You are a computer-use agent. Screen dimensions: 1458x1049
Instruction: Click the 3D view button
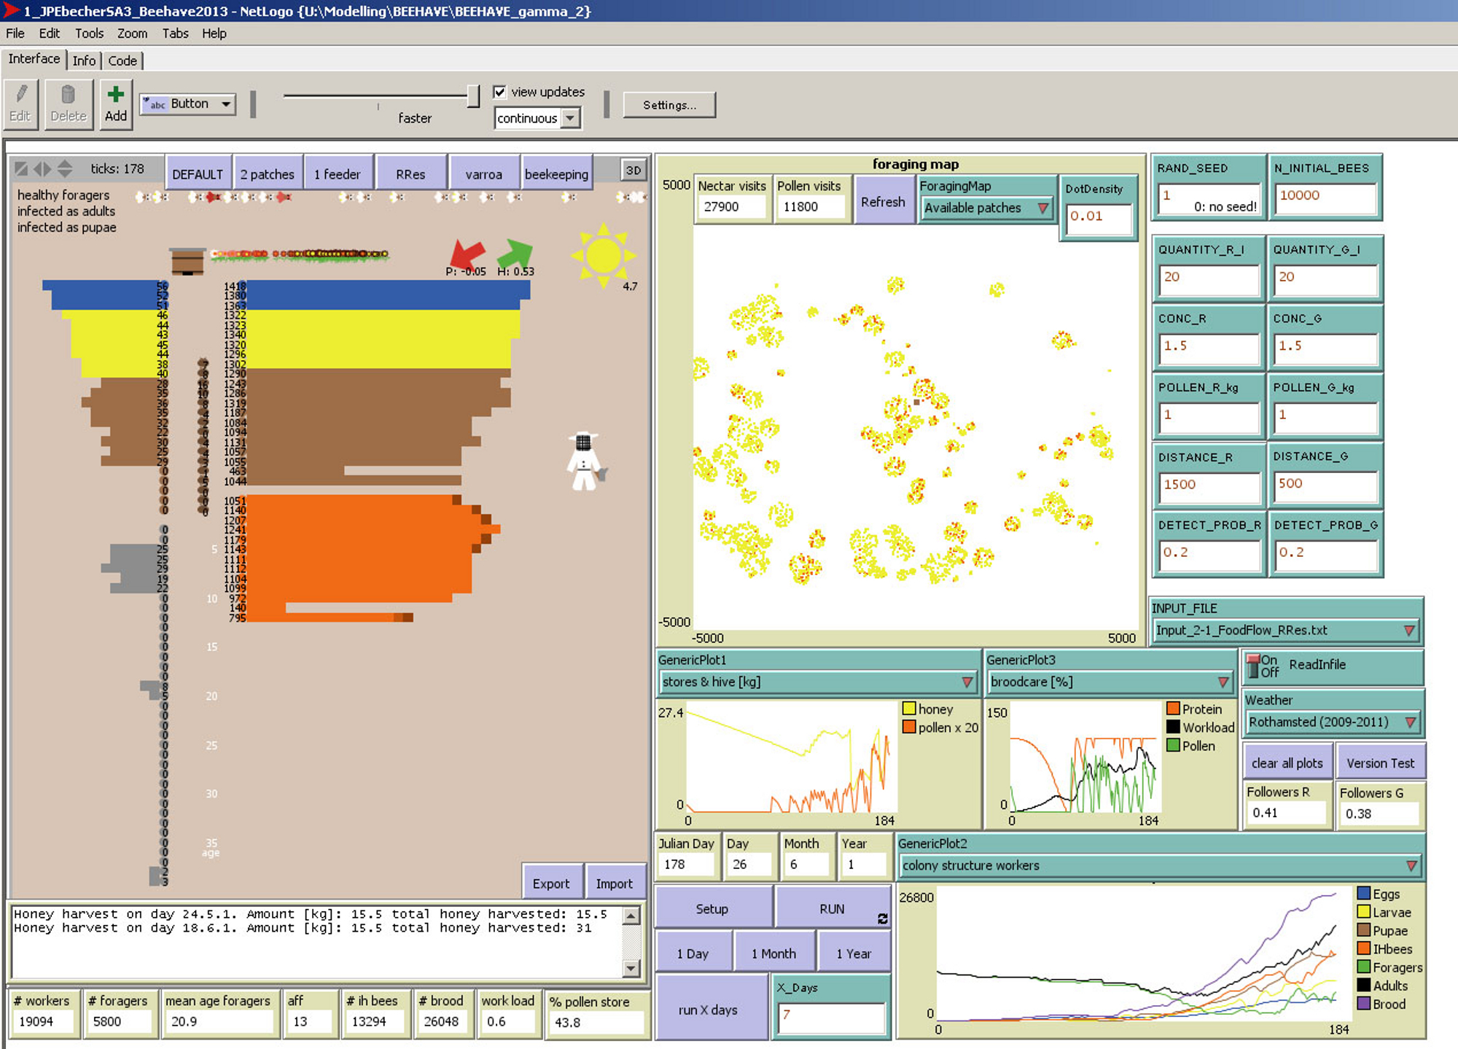(633, 171)
